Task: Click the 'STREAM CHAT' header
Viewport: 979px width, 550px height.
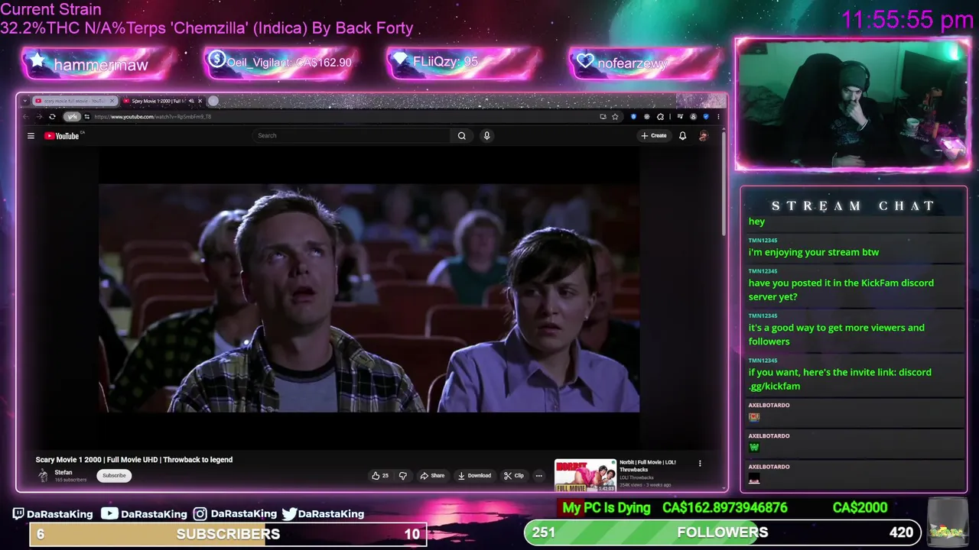Action: [x=853, y=205]
